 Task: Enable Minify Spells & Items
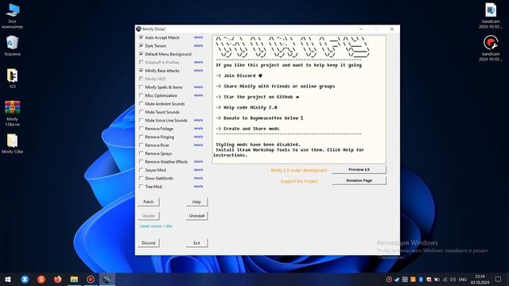point(142,87)
